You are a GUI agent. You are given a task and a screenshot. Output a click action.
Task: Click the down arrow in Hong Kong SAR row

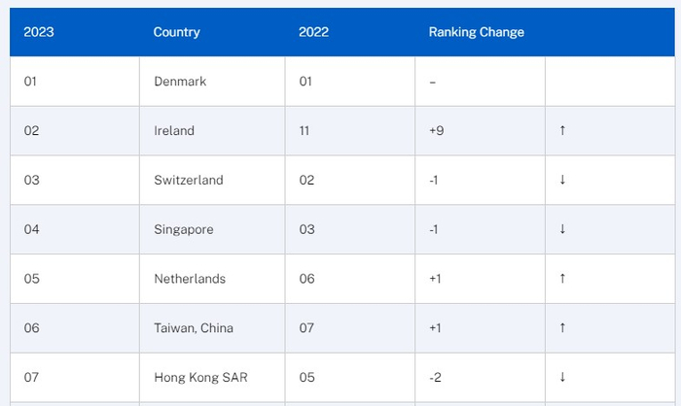tap(562, 377)
